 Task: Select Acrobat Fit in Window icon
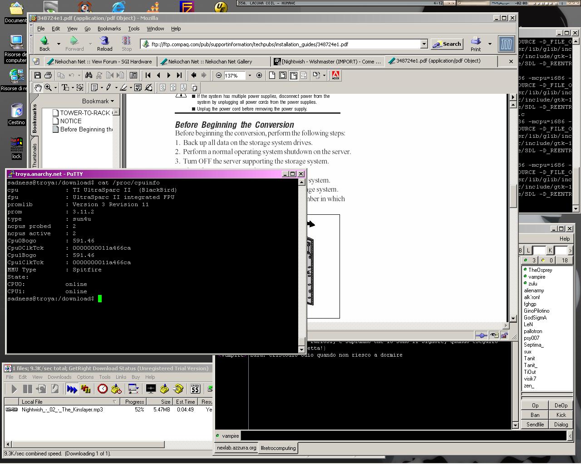click(x=283, y=75)
